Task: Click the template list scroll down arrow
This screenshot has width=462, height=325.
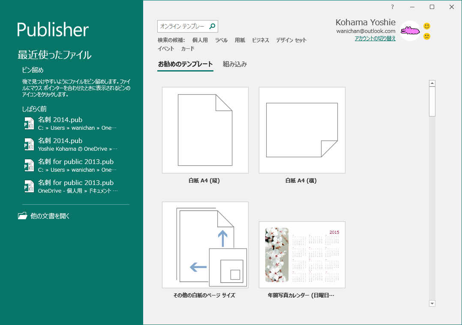Action: (x=432, y=304)
